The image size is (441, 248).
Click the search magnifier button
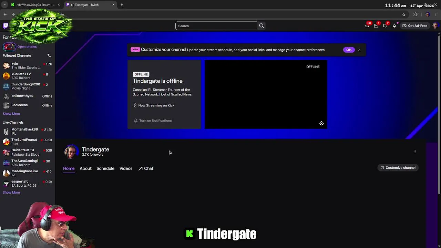coord(261,26)
